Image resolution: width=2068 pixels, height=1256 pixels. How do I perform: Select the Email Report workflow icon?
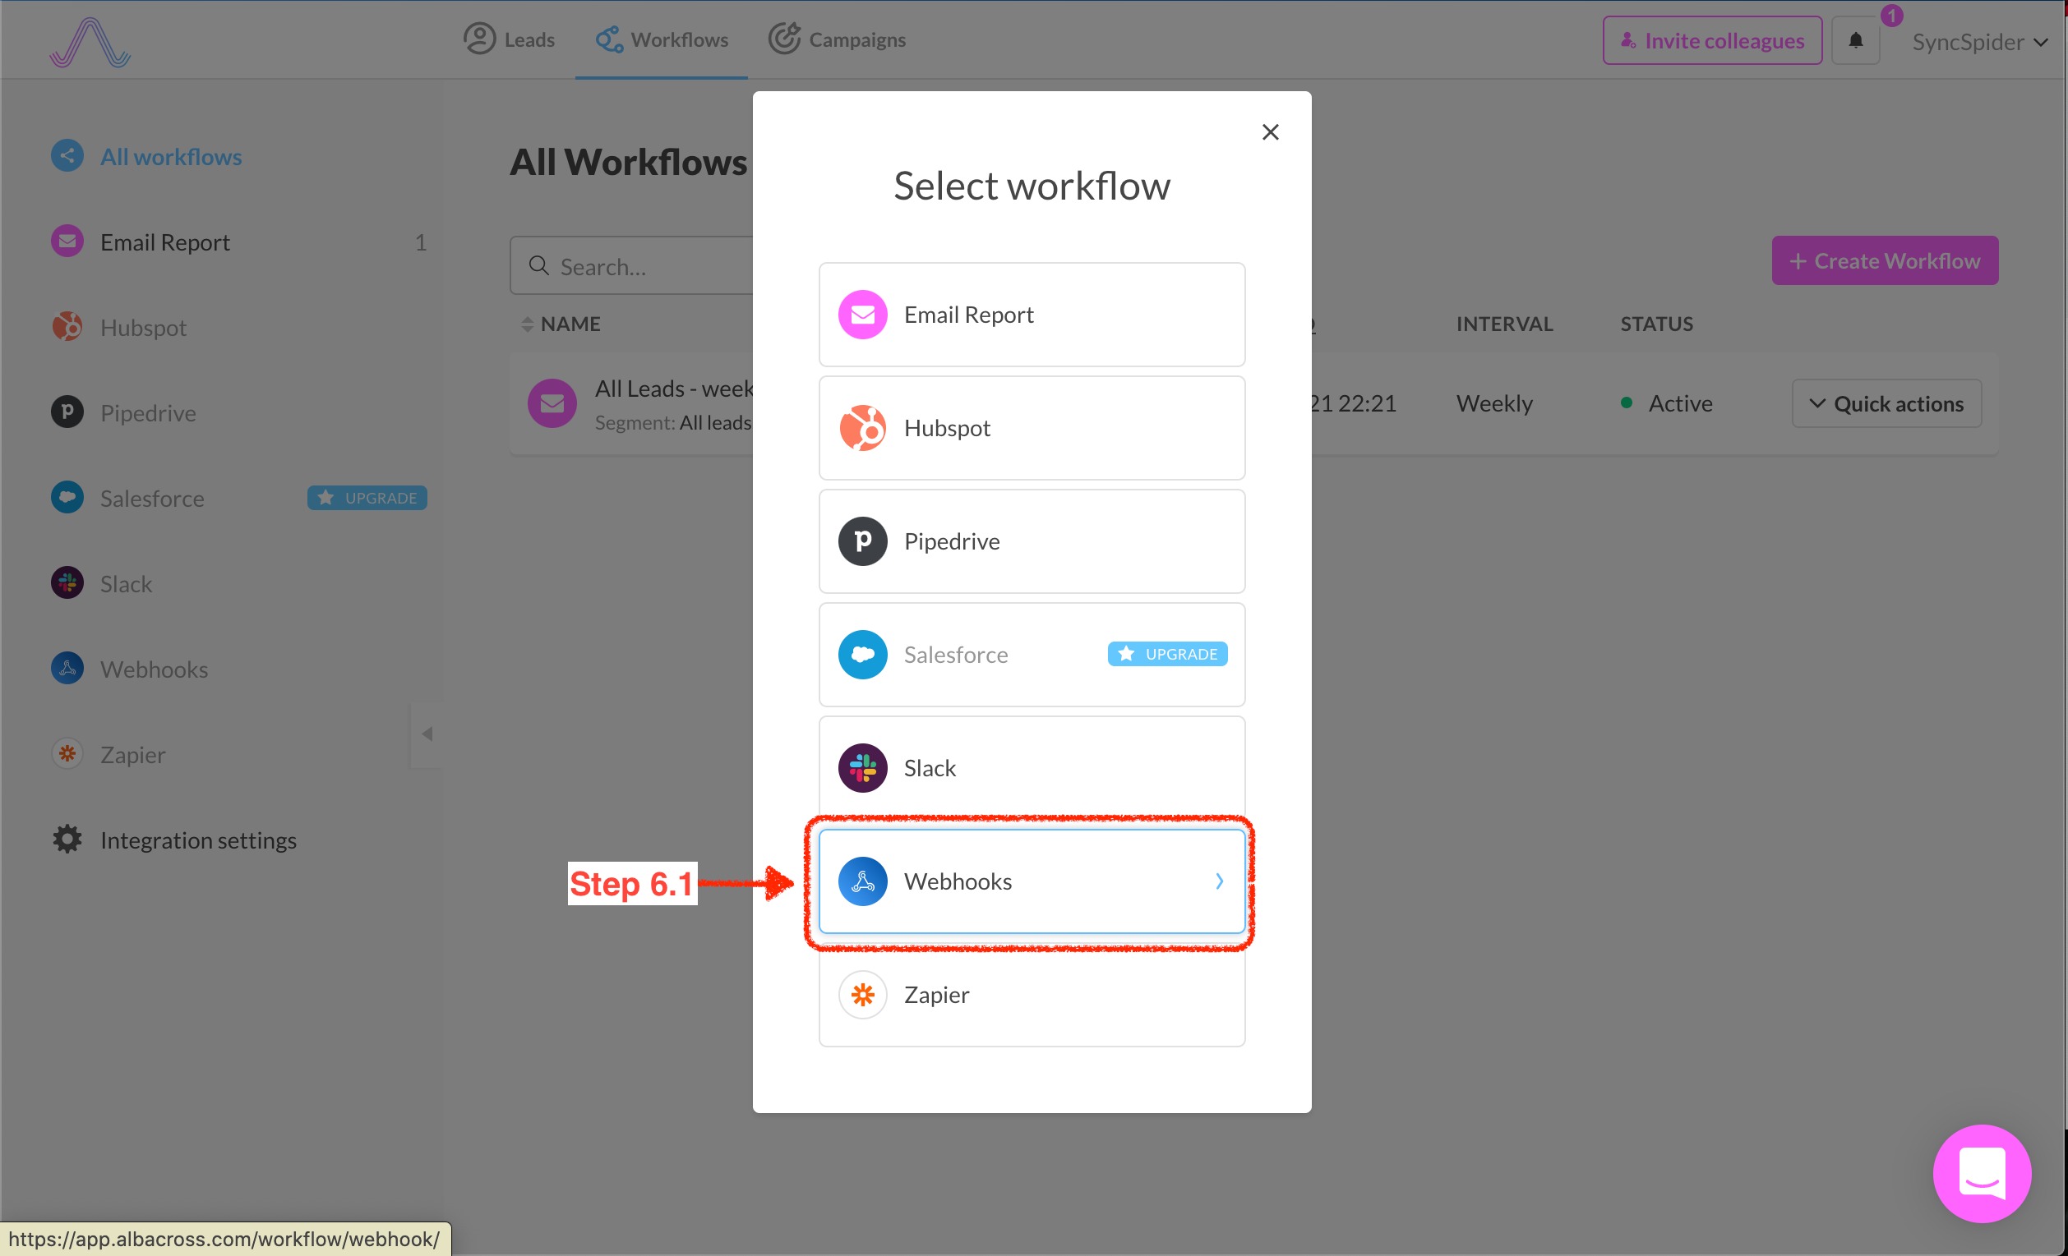(x=863, y=315)
